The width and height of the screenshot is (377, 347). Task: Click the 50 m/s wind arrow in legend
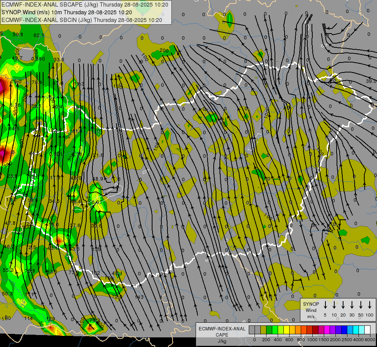pos(361,305)
